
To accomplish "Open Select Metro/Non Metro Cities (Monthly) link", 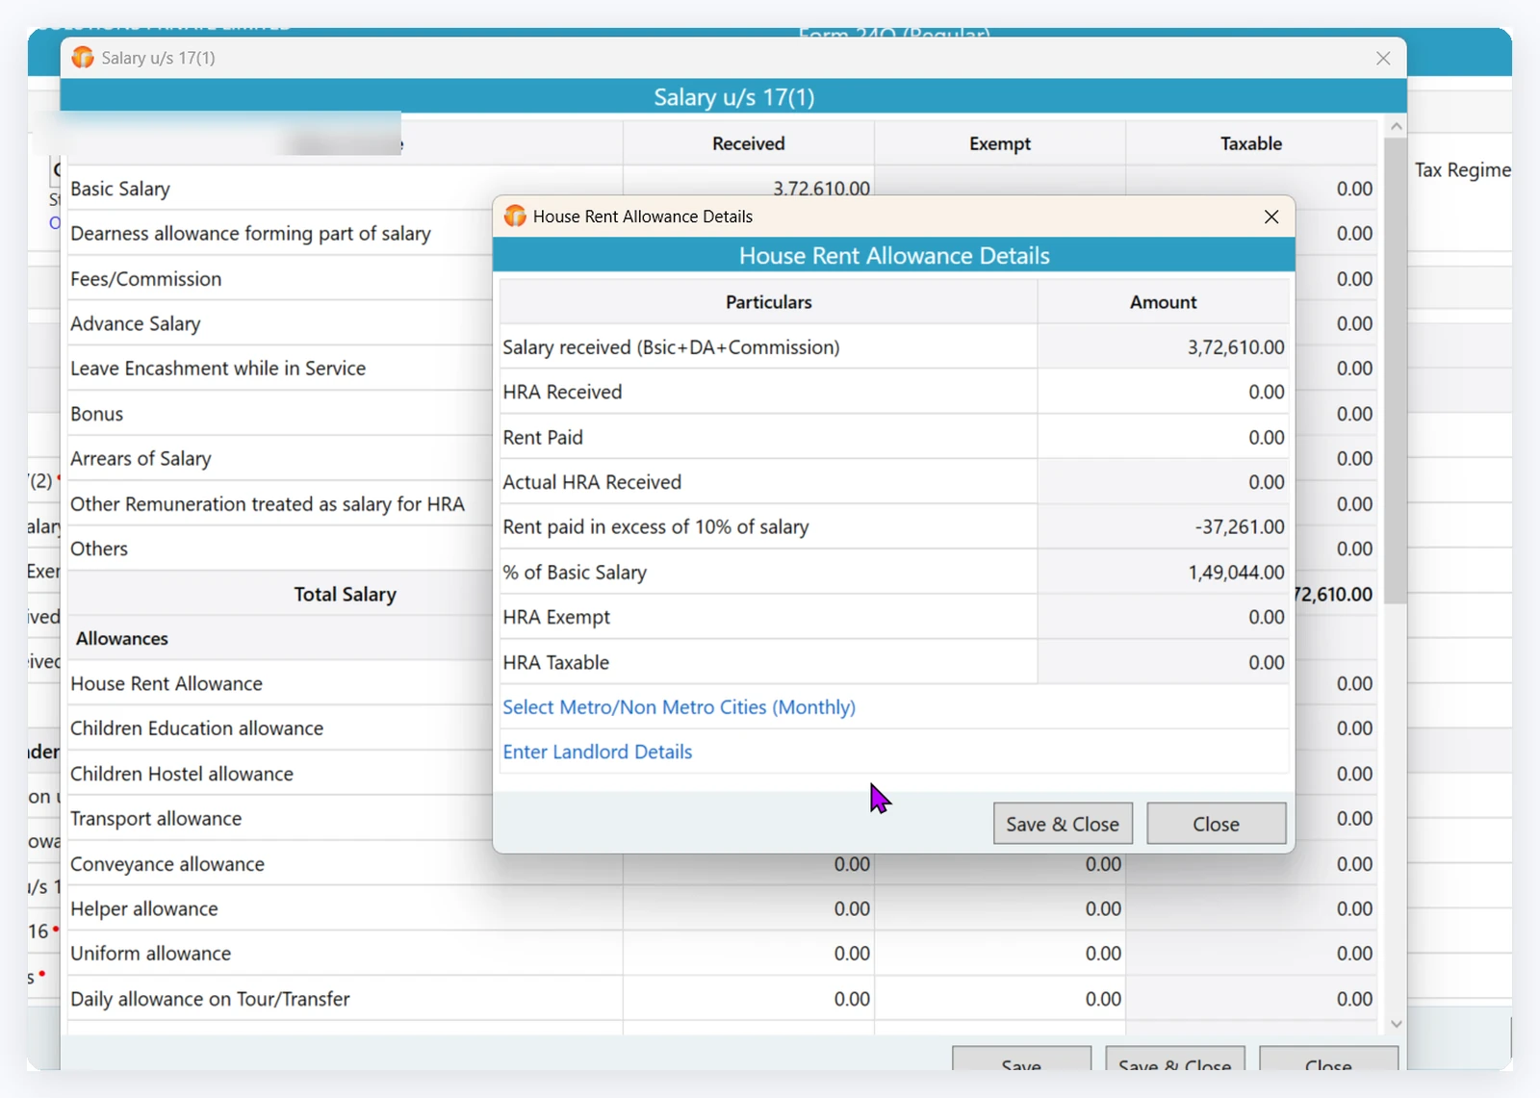I will point(679,707).
